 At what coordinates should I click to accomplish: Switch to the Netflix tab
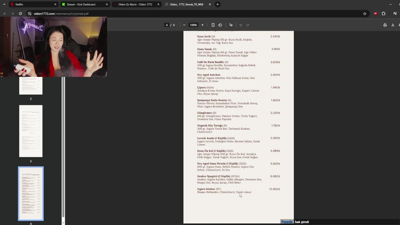33,4
